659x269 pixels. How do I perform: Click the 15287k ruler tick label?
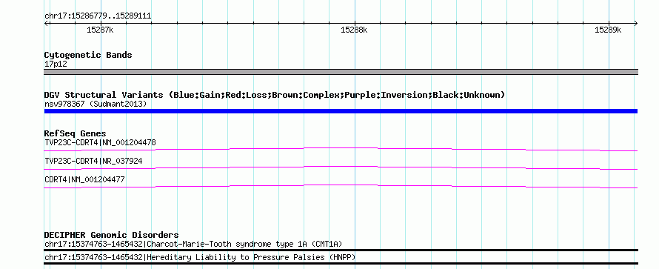(x=100, y=30)
